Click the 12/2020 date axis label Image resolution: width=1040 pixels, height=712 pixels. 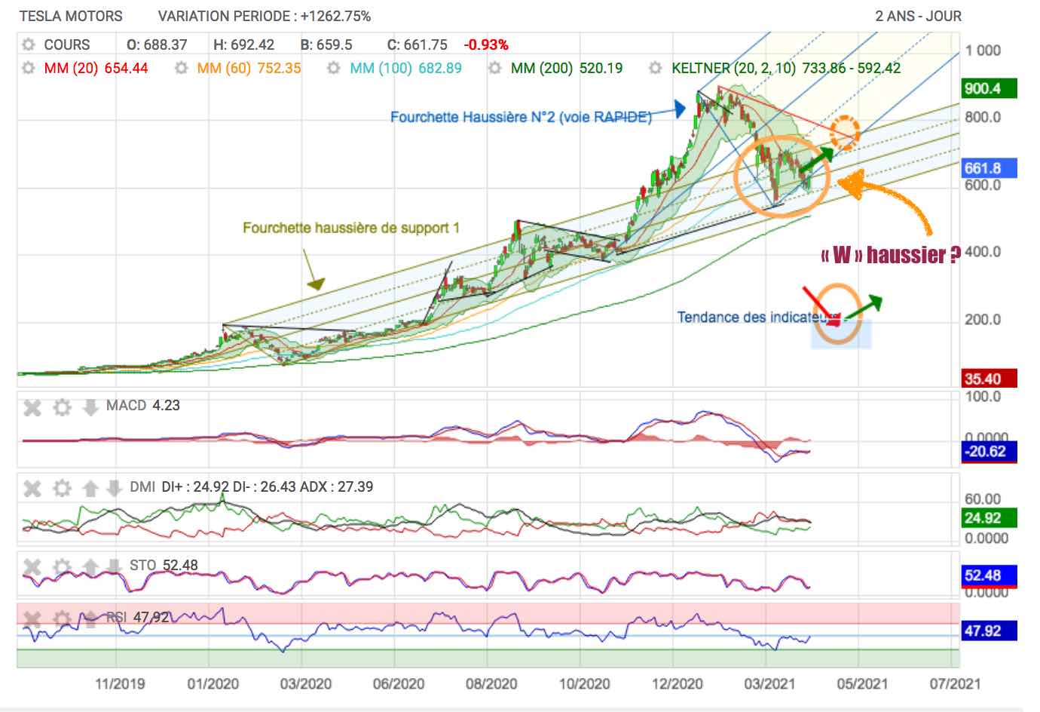click(x=677, y=684)
